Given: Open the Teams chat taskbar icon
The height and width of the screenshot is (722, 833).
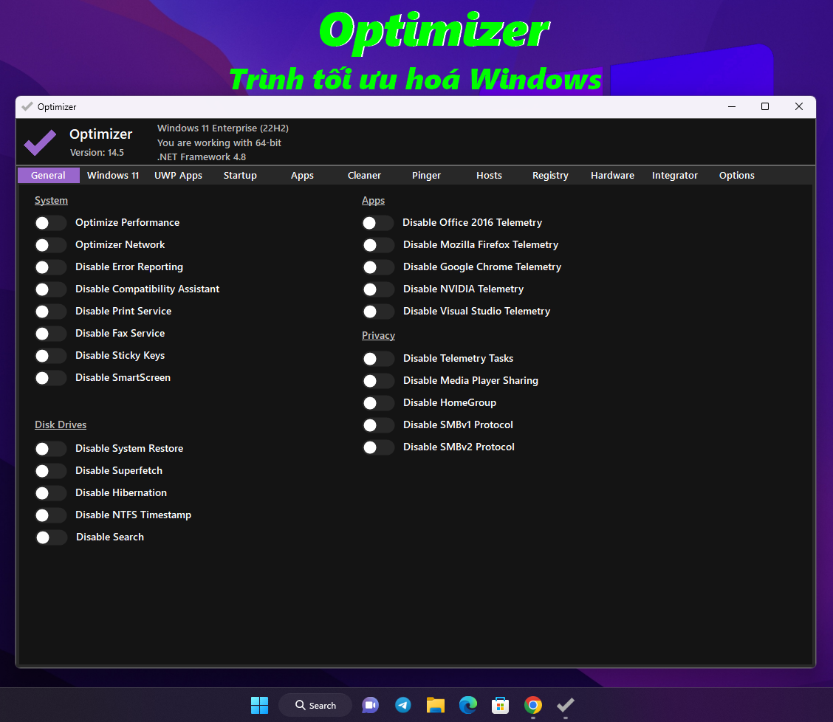Looking at the screenshot, I should click(370, 705).
